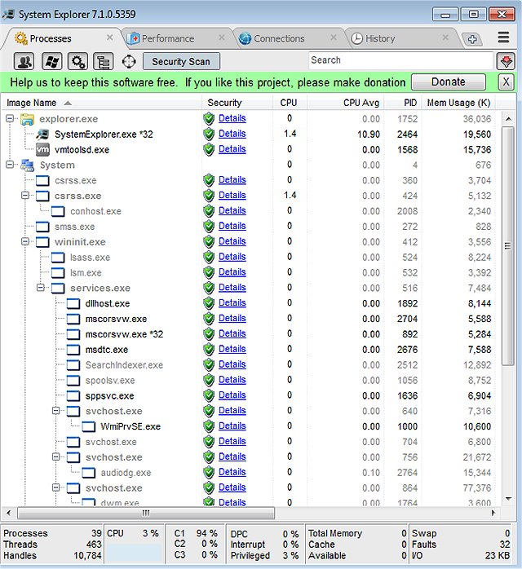Click security shield for audiodg.exe

pos(209,472)
